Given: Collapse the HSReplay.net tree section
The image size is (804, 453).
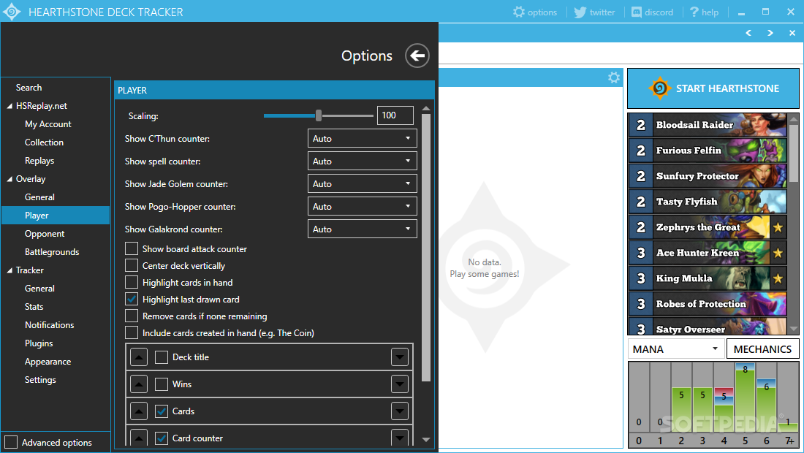Looking at the screenshot, I should pyautogui.click(x=10, y=106).
